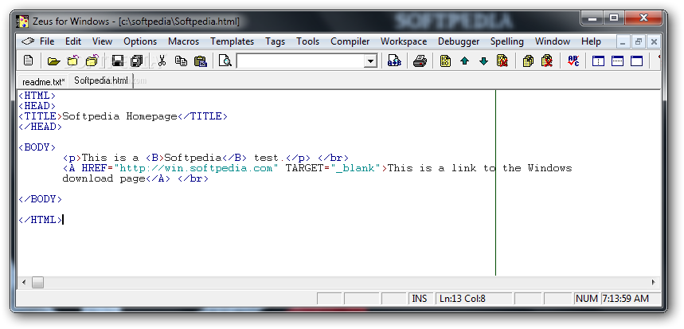This screenshot has height=329, width=684.
Task: Close the inner document with X button
Action: coord(654,42)
